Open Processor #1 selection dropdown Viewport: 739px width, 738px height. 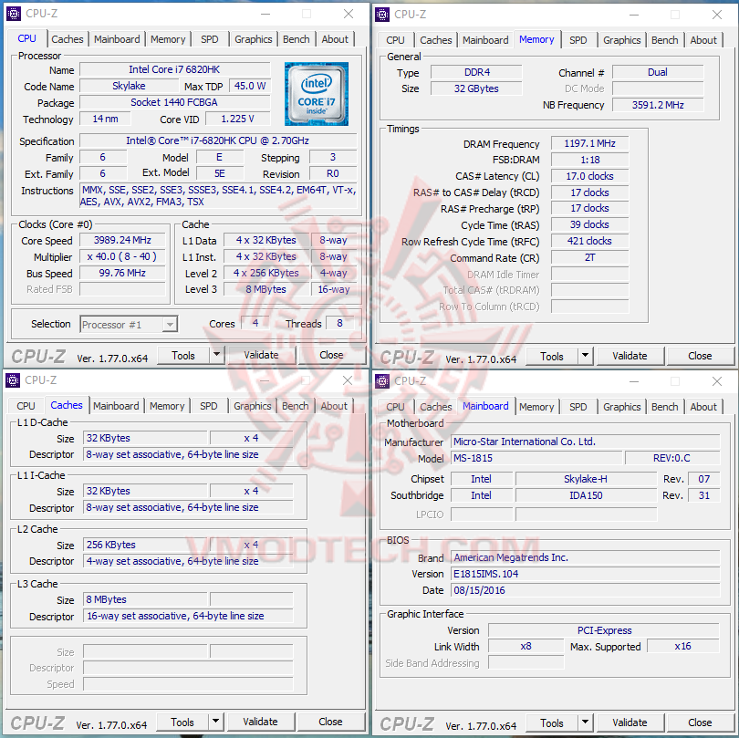click(129, 324)
